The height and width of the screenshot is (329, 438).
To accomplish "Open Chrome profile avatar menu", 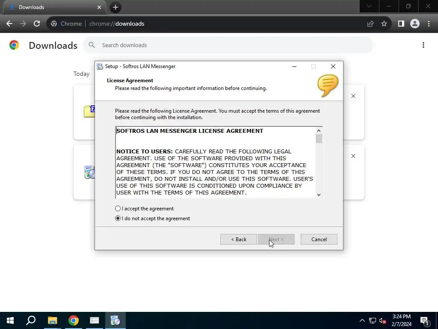I will point(415,24).
